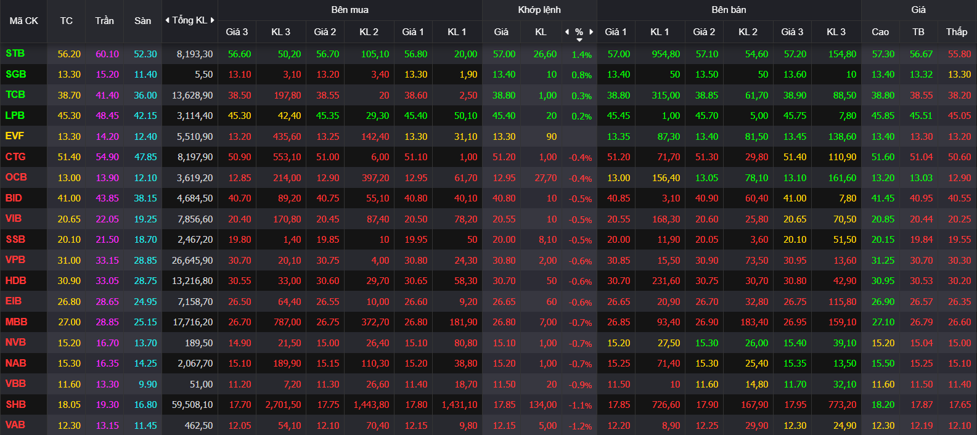Open the TCB stock symbol
The width and height of the screenshot is (977, 435).
[x=15, y=95]
